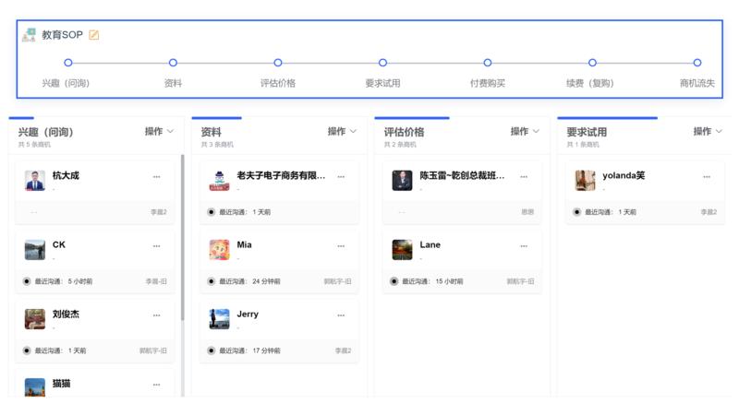Open 操作 dropdown in 评估价格 column
This screenshot has width=739, height=415.
[525, 131]
